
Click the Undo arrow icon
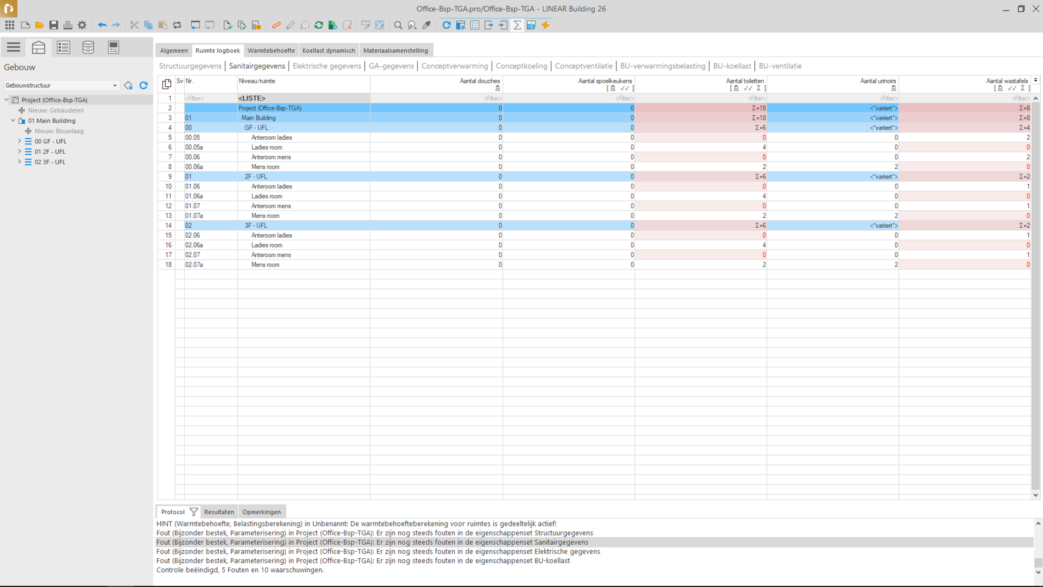pyautogui.click(x=102, y=25)
